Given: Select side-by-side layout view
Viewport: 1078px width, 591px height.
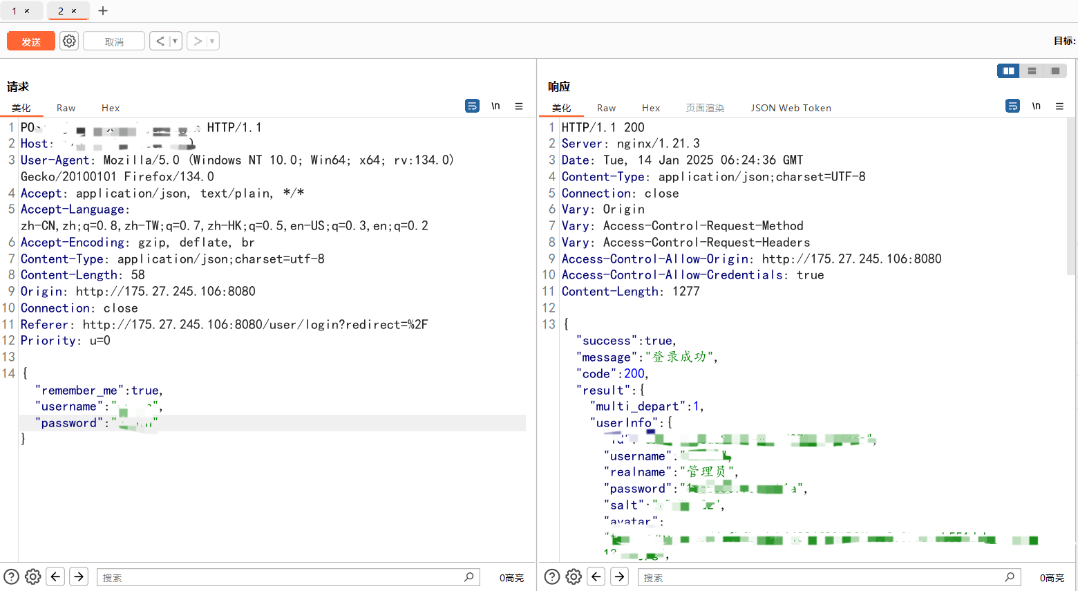Looking at the screenshot, I should tap(1008, 71).
